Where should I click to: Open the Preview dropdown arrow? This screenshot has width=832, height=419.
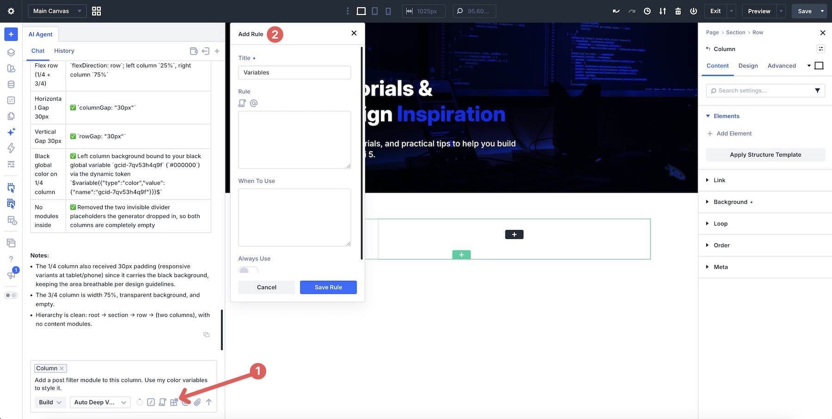(x=781, y=11)
